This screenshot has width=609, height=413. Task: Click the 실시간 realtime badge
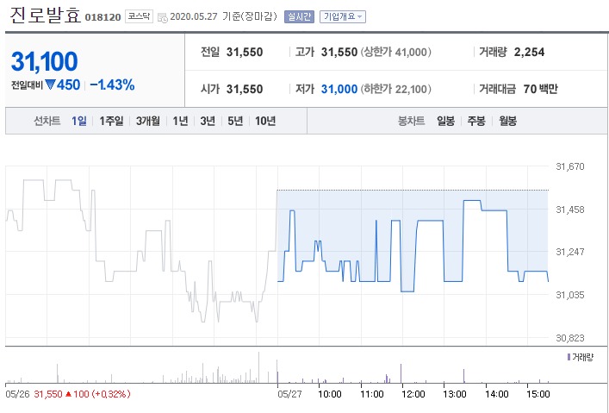point(299,16)
